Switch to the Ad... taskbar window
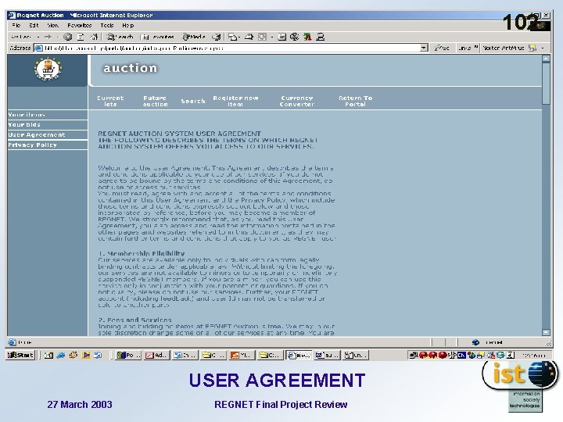The image size is (563, 422). point(156,355)
